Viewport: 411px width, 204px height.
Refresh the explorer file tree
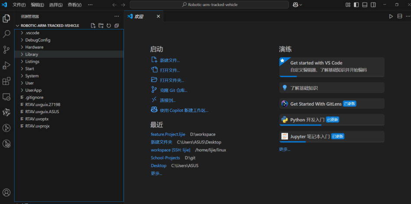coord(109,26)
